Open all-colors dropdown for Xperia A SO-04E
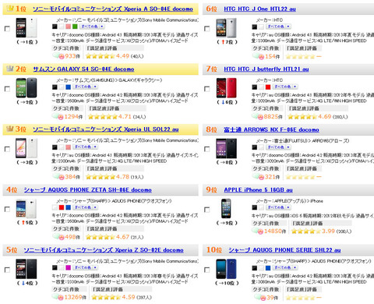The width and height of the screenshot is (374, 304). [93, 27]
